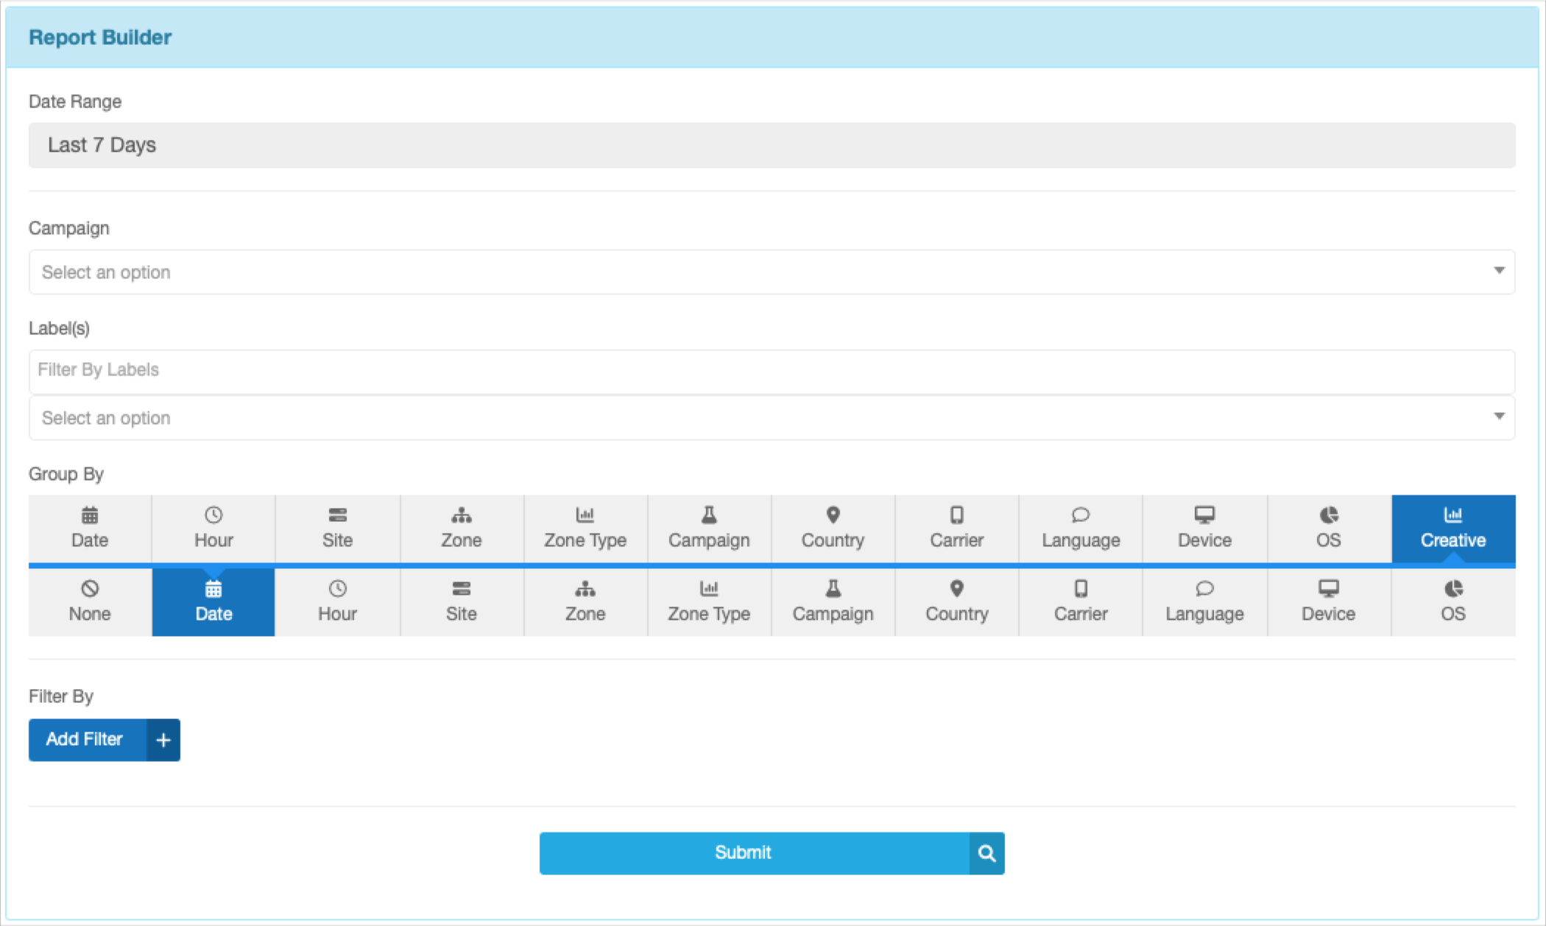The image size is (1546, 926).
Task: Select first-row OS pie chart icon
Action: (x=1329, y=515)
